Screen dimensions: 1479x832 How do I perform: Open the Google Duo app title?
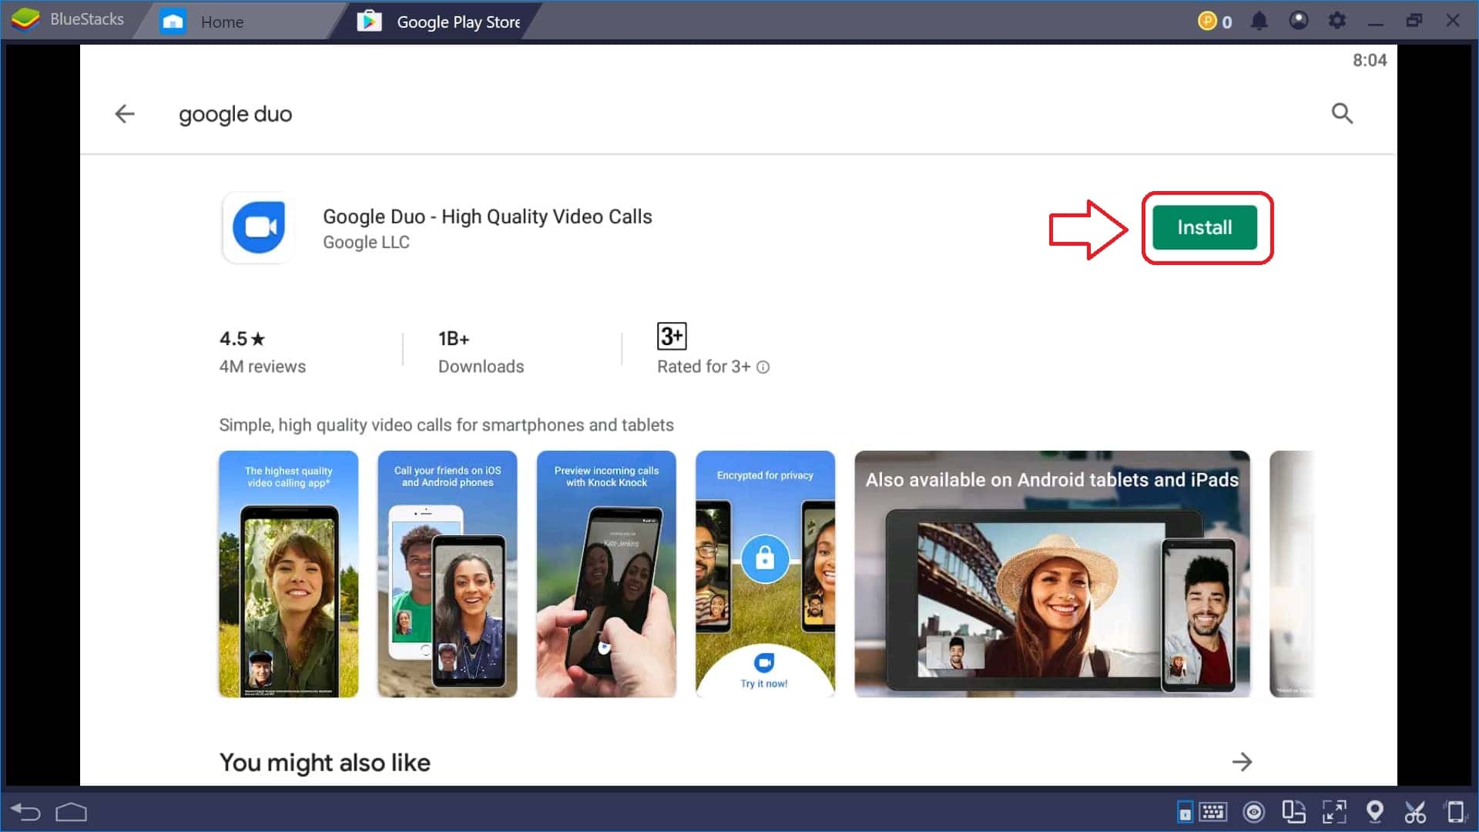[488, 216]
